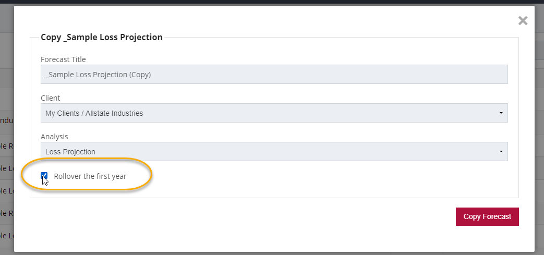Click the "Rollover the first year" label text
The height and width of the screenshot is (255, 544).
[90, 176]
